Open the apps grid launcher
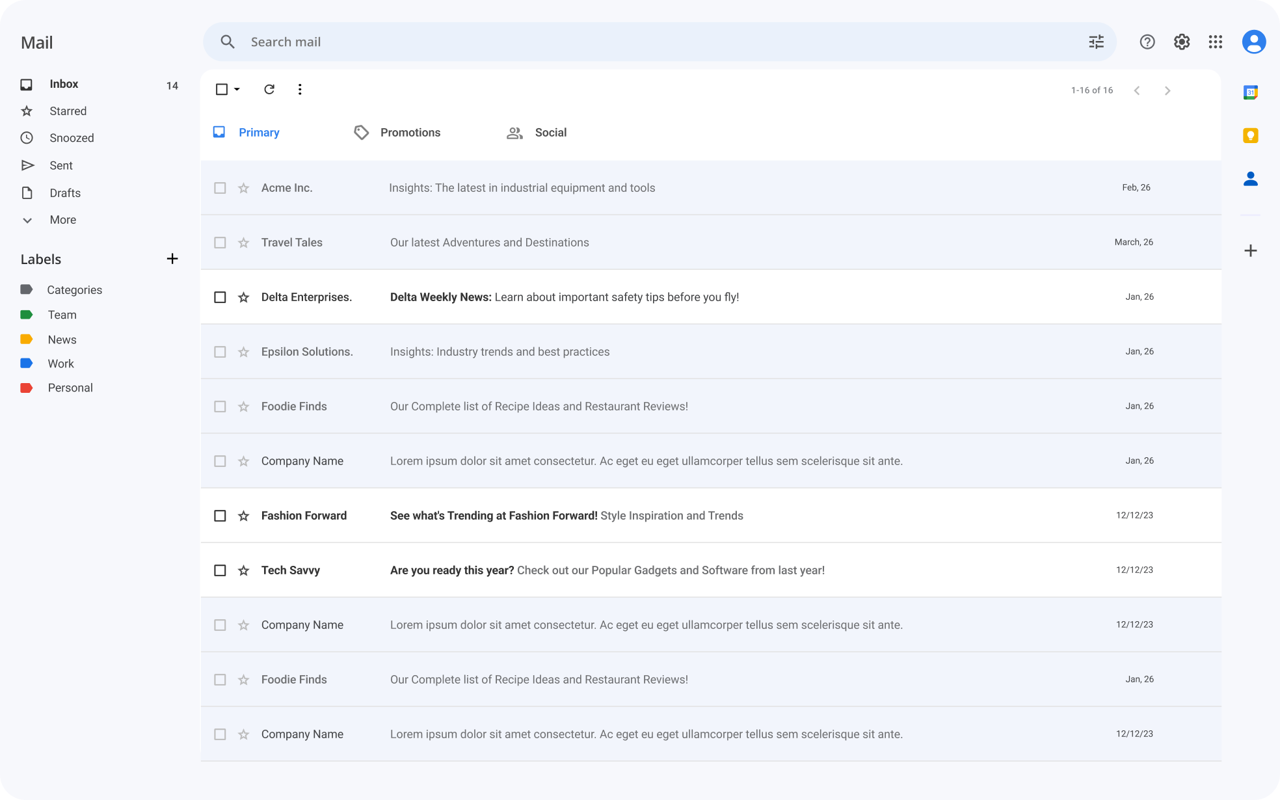1280x800 pixels. (x=1215, y=42)
